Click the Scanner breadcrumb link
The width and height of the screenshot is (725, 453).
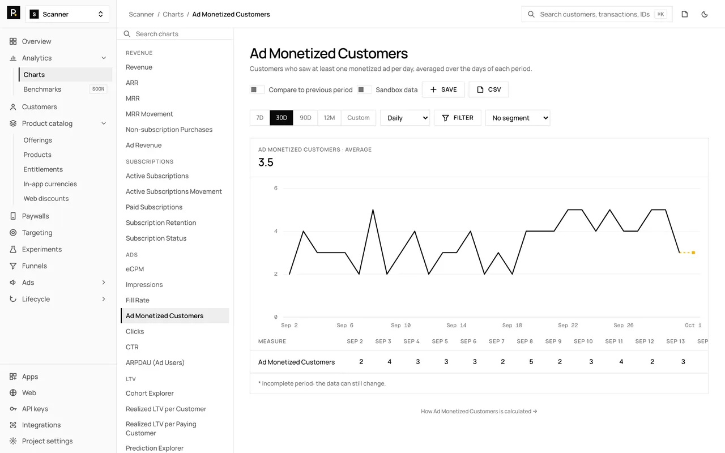click(142, 14)
